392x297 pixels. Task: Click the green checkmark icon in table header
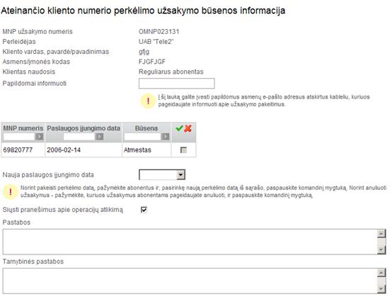coord(179,128)
